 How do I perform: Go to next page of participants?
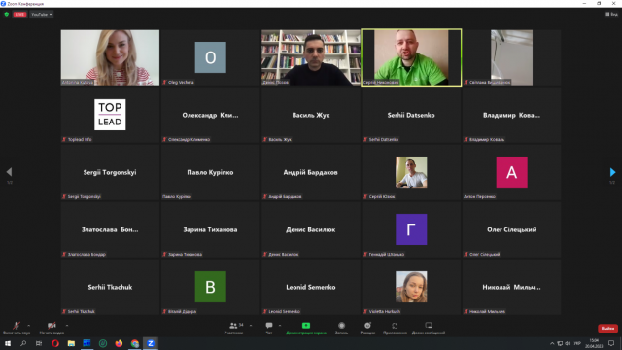tap(612, 172)
